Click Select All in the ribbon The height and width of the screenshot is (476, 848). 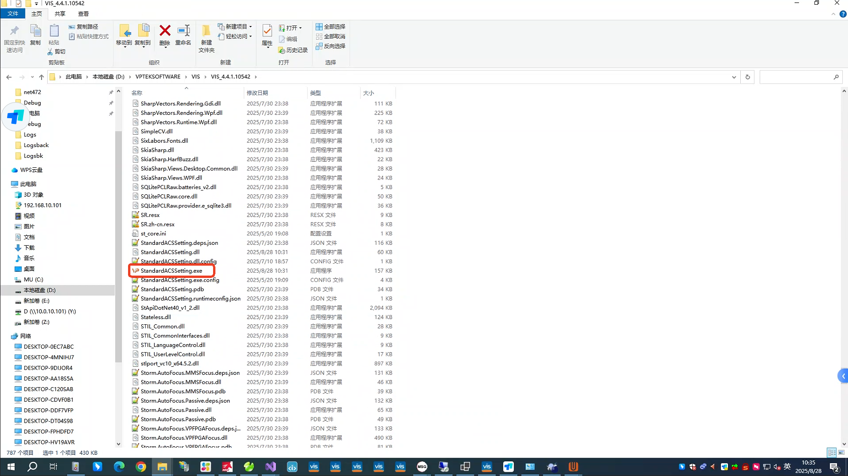[331, 27]
